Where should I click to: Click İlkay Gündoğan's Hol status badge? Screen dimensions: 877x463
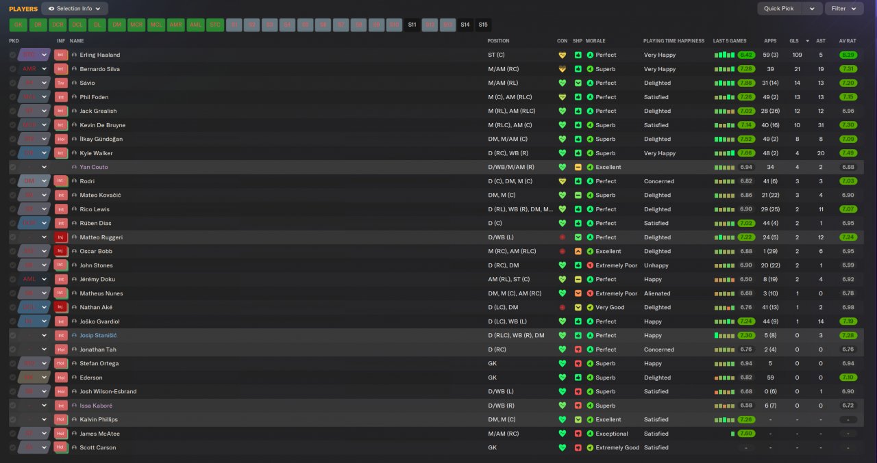click(x=60, y=139)
